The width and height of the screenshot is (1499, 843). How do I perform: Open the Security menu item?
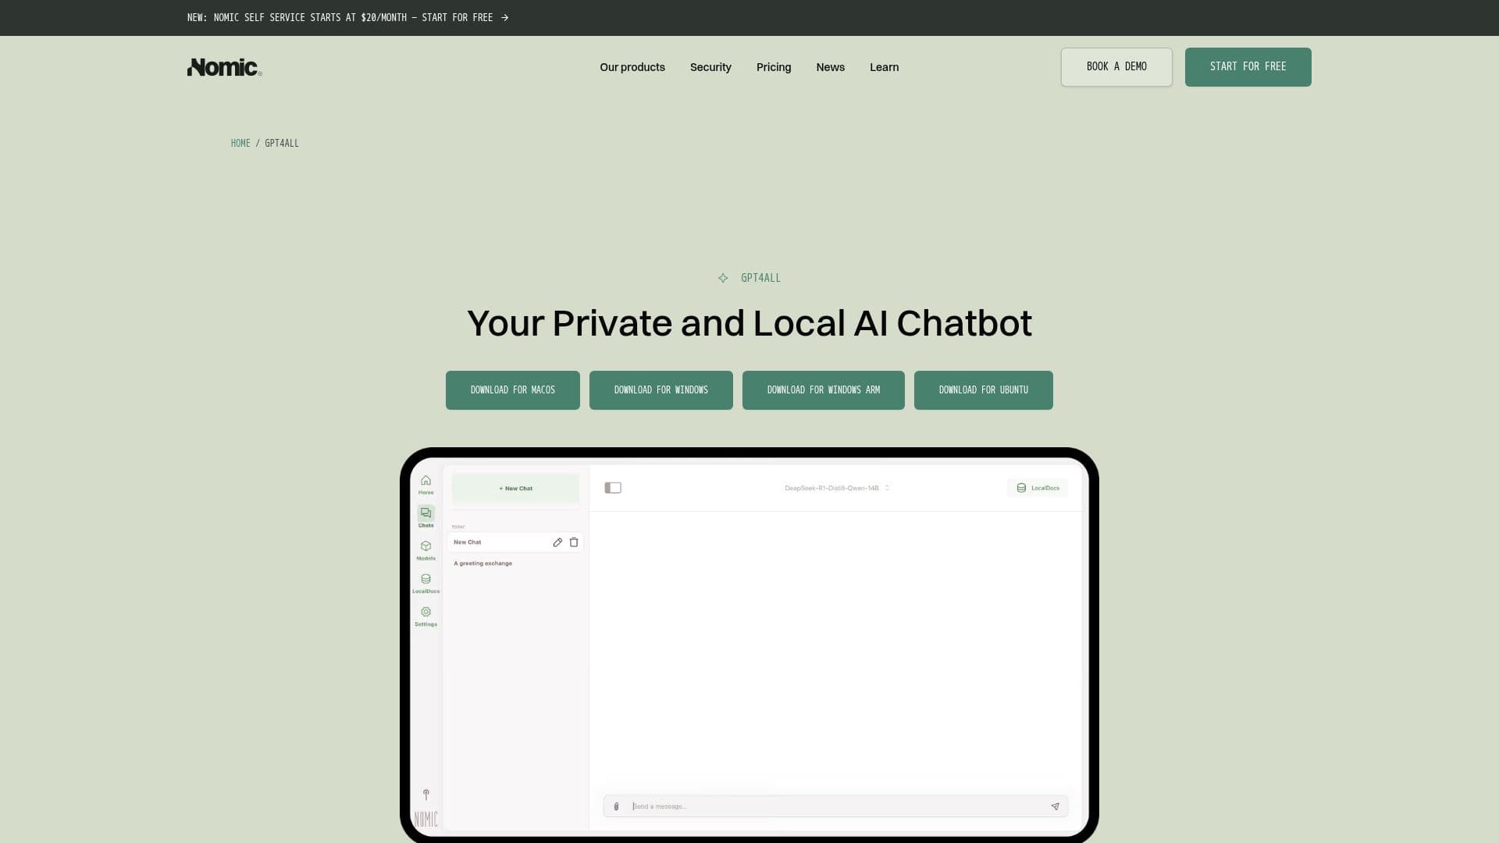click(x=710, y=67)
